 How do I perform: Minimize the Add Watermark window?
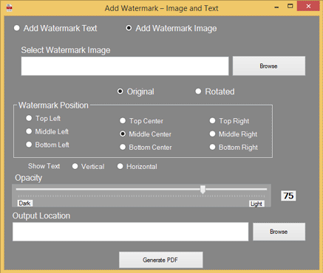[x=276, y=7]
